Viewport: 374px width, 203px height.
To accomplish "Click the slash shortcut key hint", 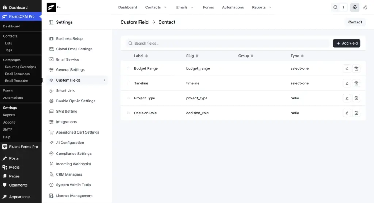I will click(x=343, y=7).
